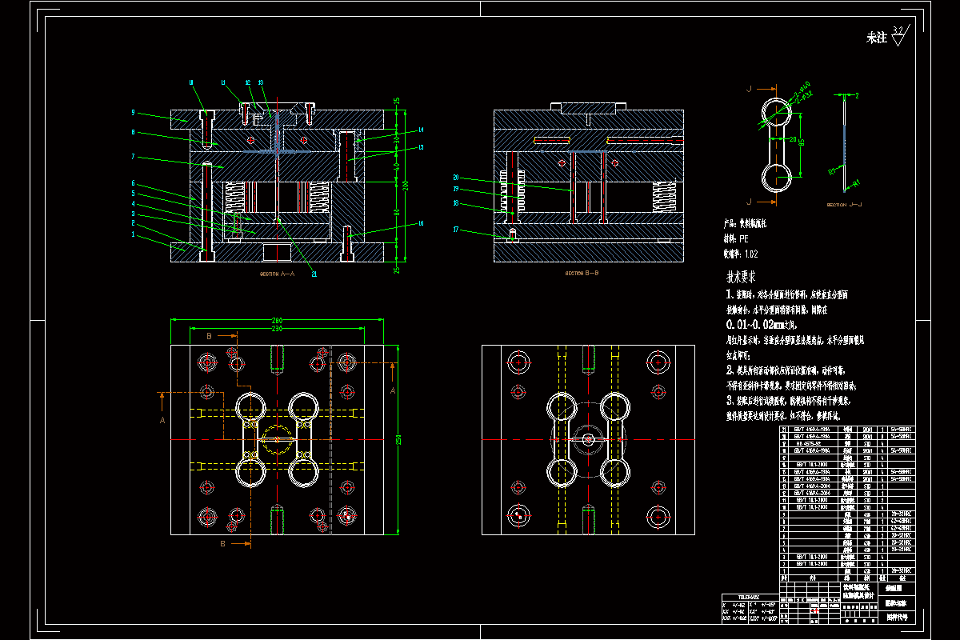This screenshot has width=960, height=640.
Task: Select balloon number 7 in section A-A
Action: click(134, 157)
